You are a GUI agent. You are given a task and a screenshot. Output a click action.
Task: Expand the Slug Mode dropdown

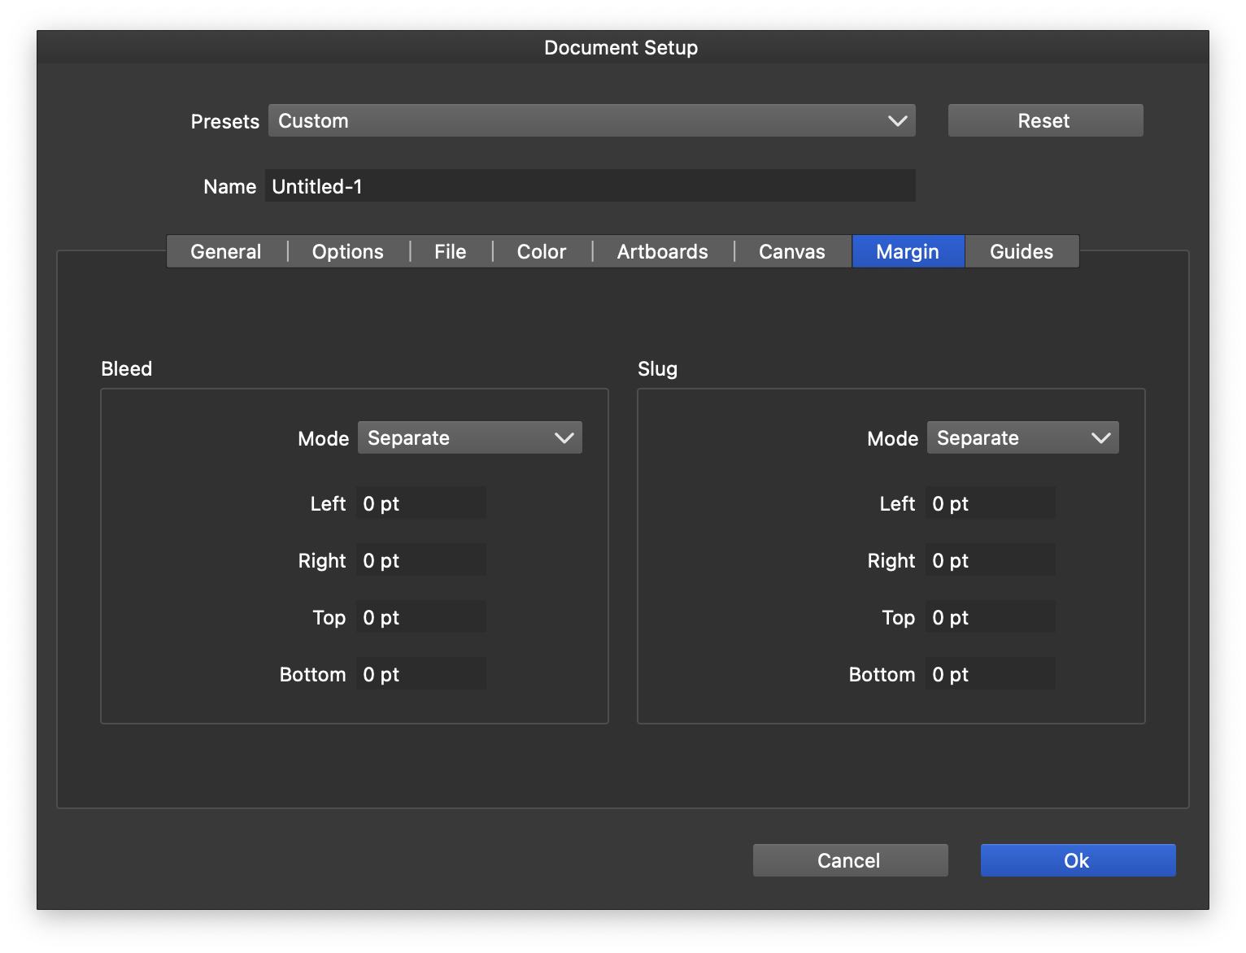[1022, 438]
